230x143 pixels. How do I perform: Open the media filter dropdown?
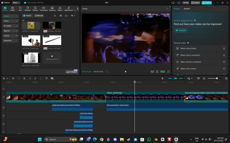(73, 16)
